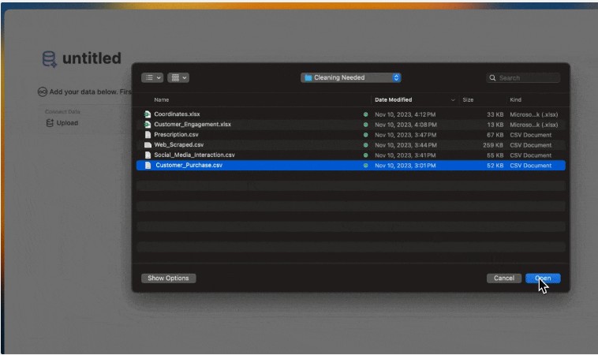Screen dimensions: 598x355
Task: Click the Prescription.csv document icon
Action: point(148,135)
